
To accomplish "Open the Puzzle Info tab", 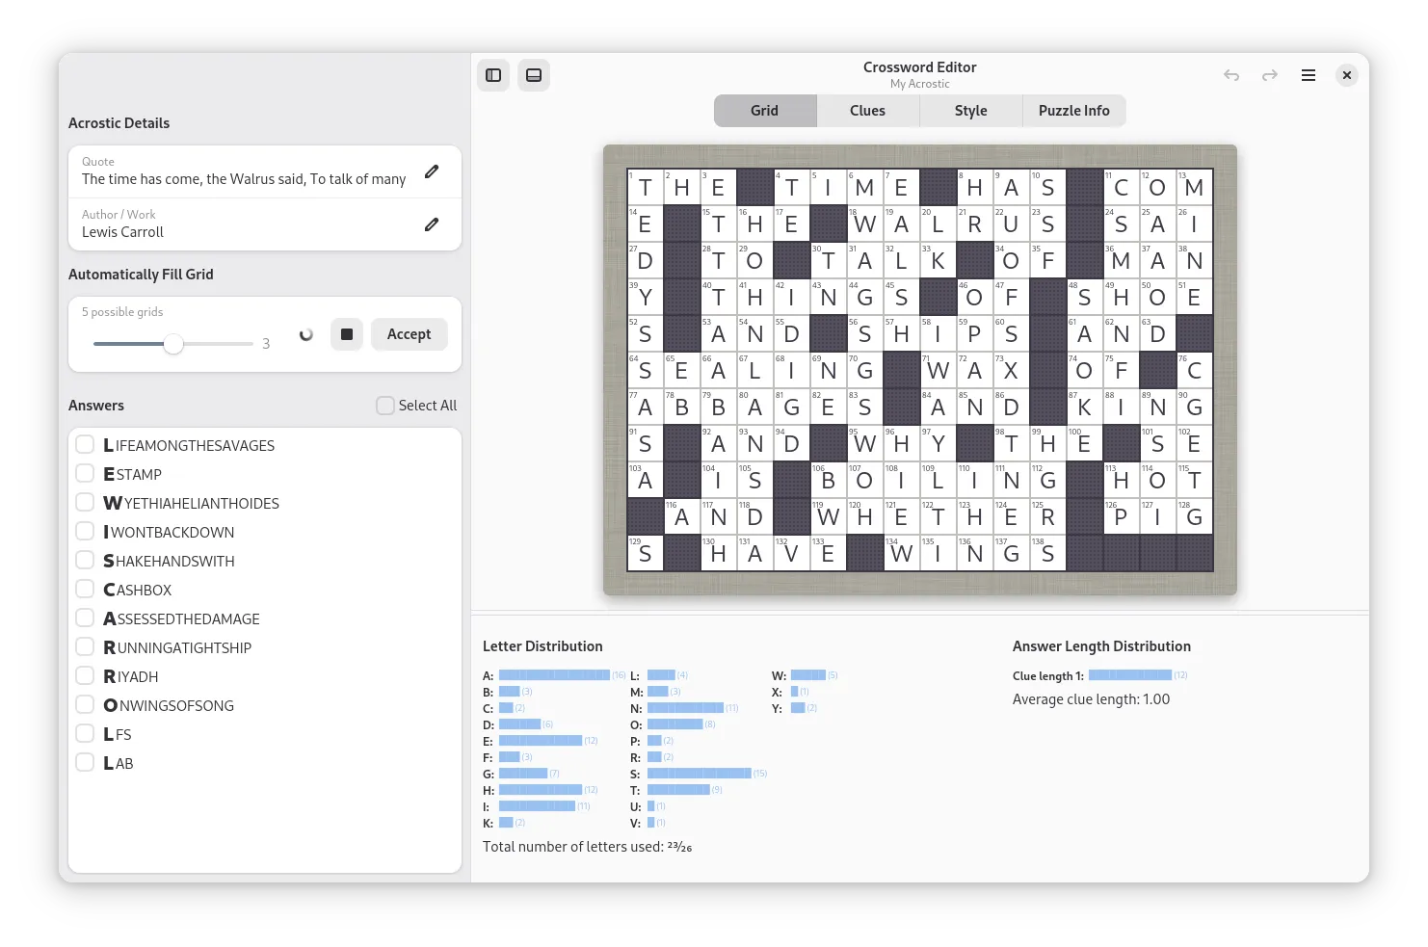I will click(1073, 111).
